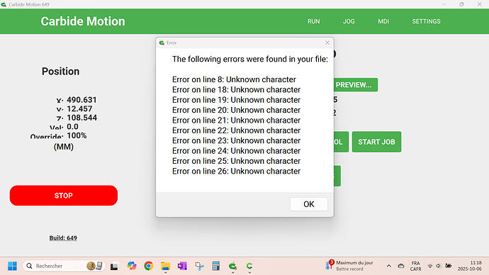Click the Position heading
The height and width of the screenshot is (275, 489).
click(x=60, y=72)
